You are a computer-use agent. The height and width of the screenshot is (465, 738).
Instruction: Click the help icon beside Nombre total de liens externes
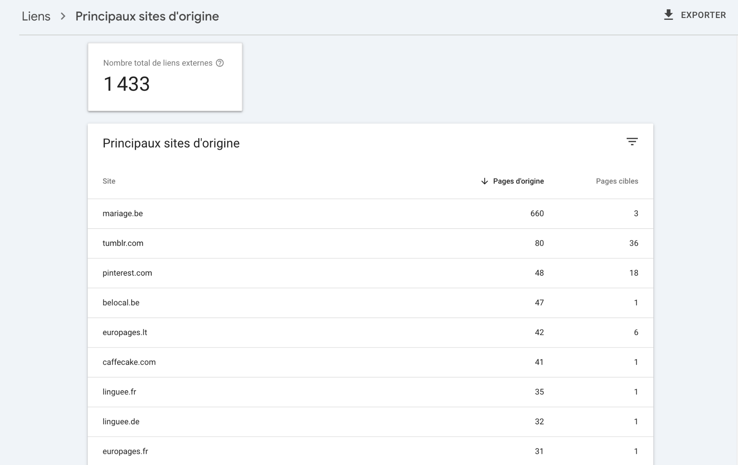tap(220, 63)
